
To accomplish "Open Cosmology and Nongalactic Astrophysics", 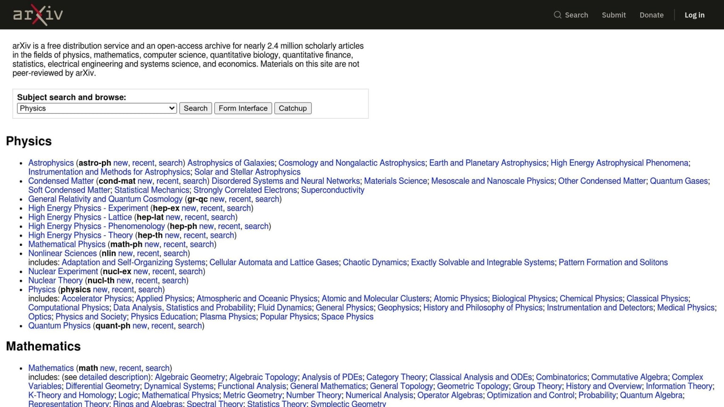I will (352, 163).
